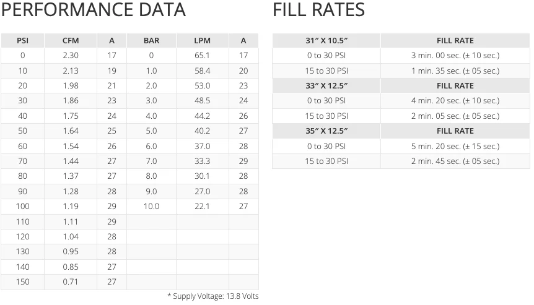Screen dimensions: 534x305
Task: Click the 0.71 CFM value cell
Action: (71, 282)
